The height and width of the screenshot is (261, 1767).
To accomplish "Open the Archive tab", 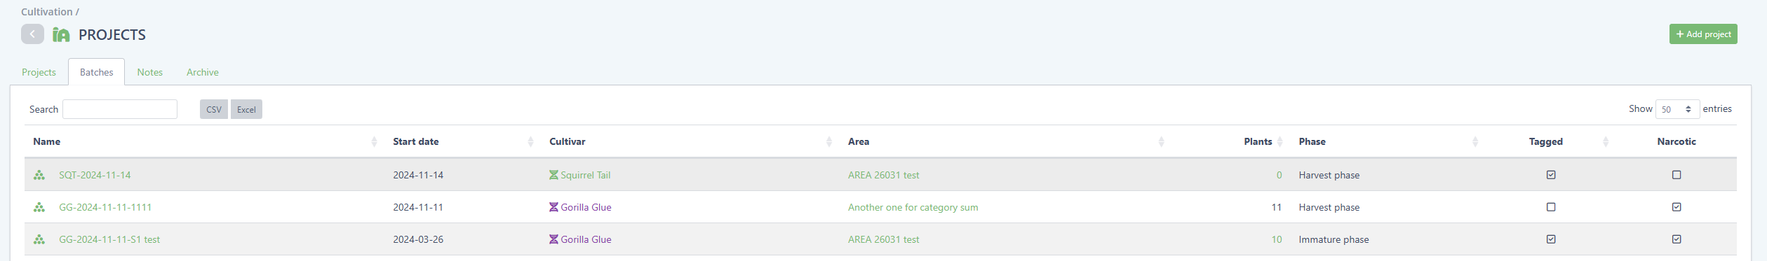I will (x=203, y=72).
